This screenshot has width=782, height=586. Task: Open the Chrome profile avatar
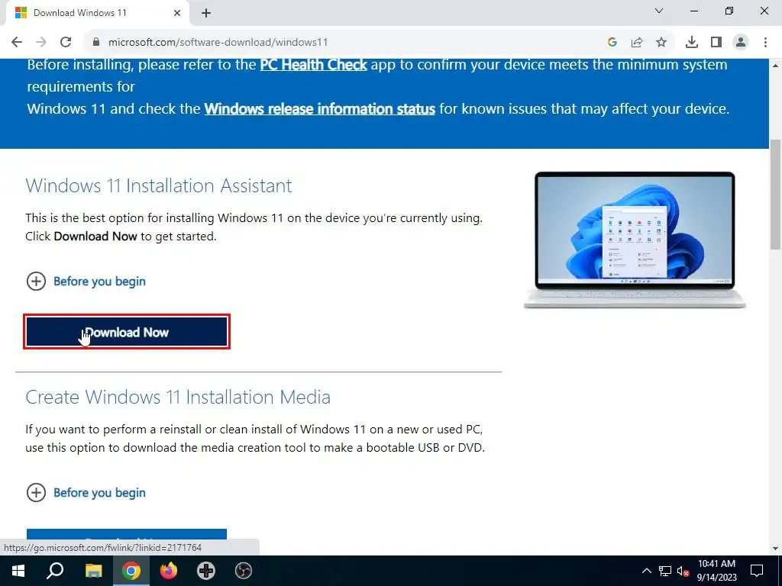[x=741, y=43]
